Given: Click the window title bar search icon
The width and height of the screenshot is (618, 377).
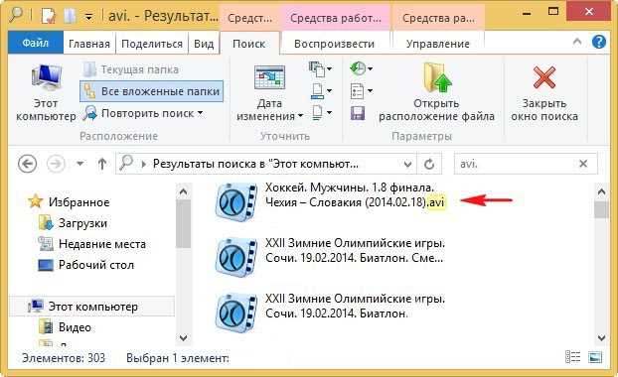Looking at the screenshot, I should pyautogui.click(x=15, y=15).
